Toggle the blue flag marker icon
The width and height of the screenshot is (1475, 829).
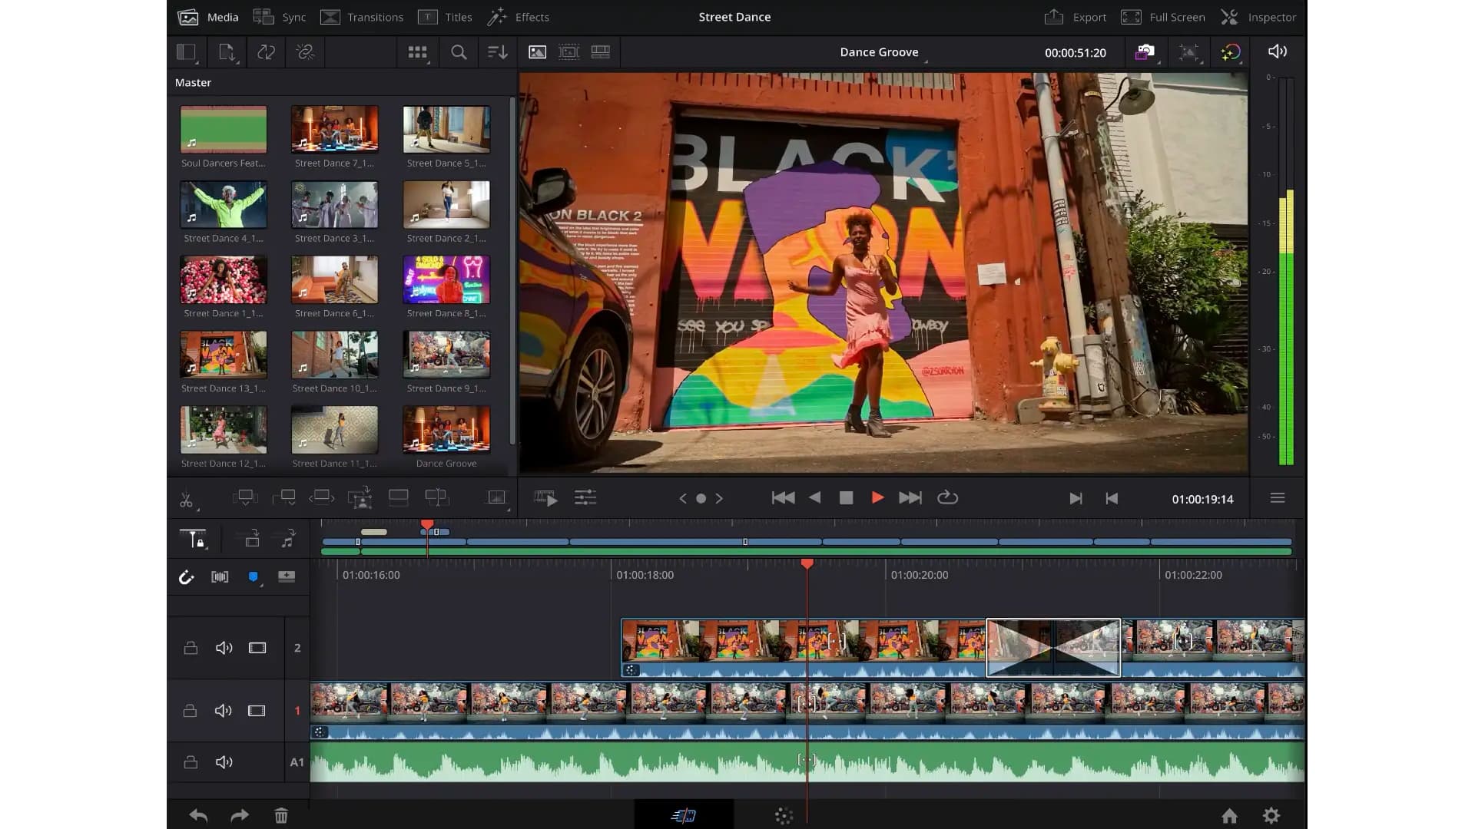(x=253, y=577)
